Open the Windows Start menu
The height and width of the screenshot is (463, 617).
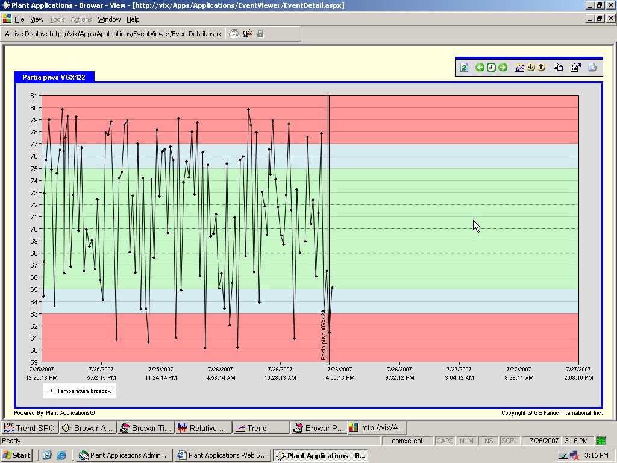tap(16, 455)
